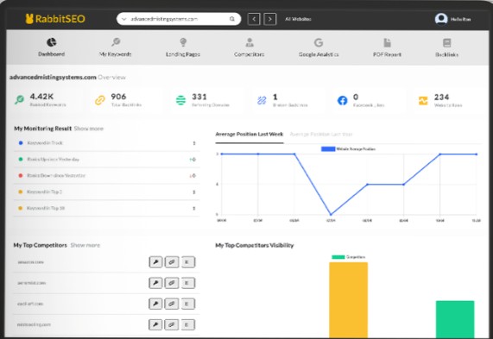This screenshot has height=339, width=493.
Task: Go to previous website arrow button
Action: [254, 19]
